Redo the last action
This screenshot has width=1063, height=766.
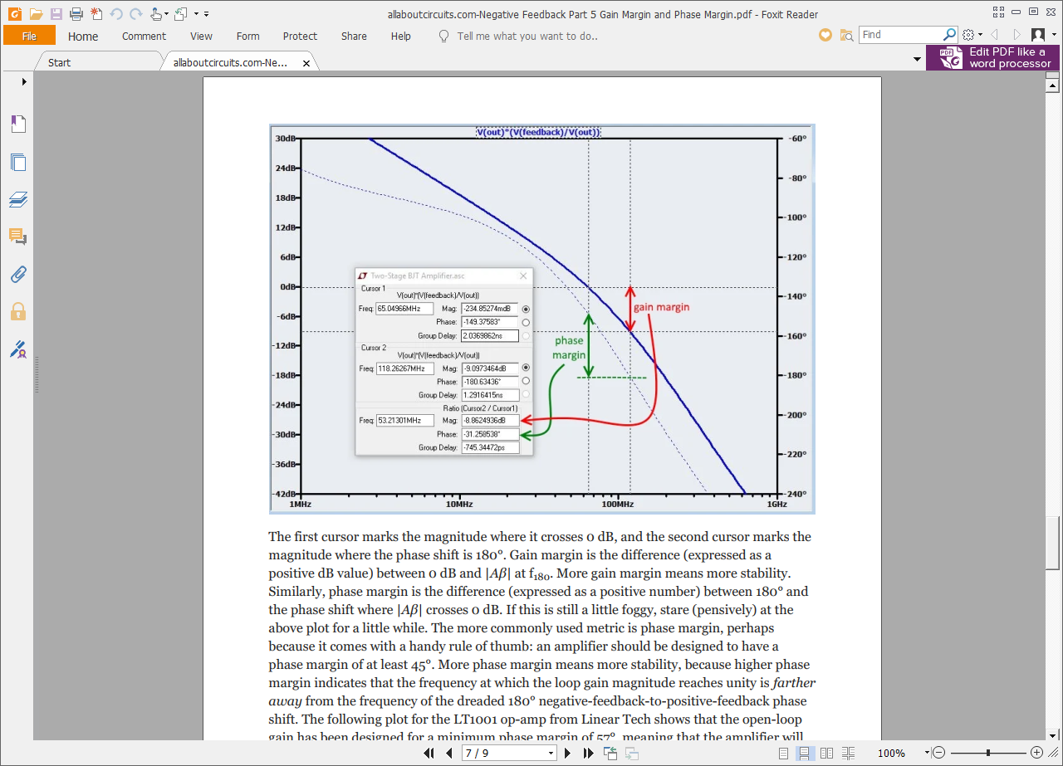135,13
